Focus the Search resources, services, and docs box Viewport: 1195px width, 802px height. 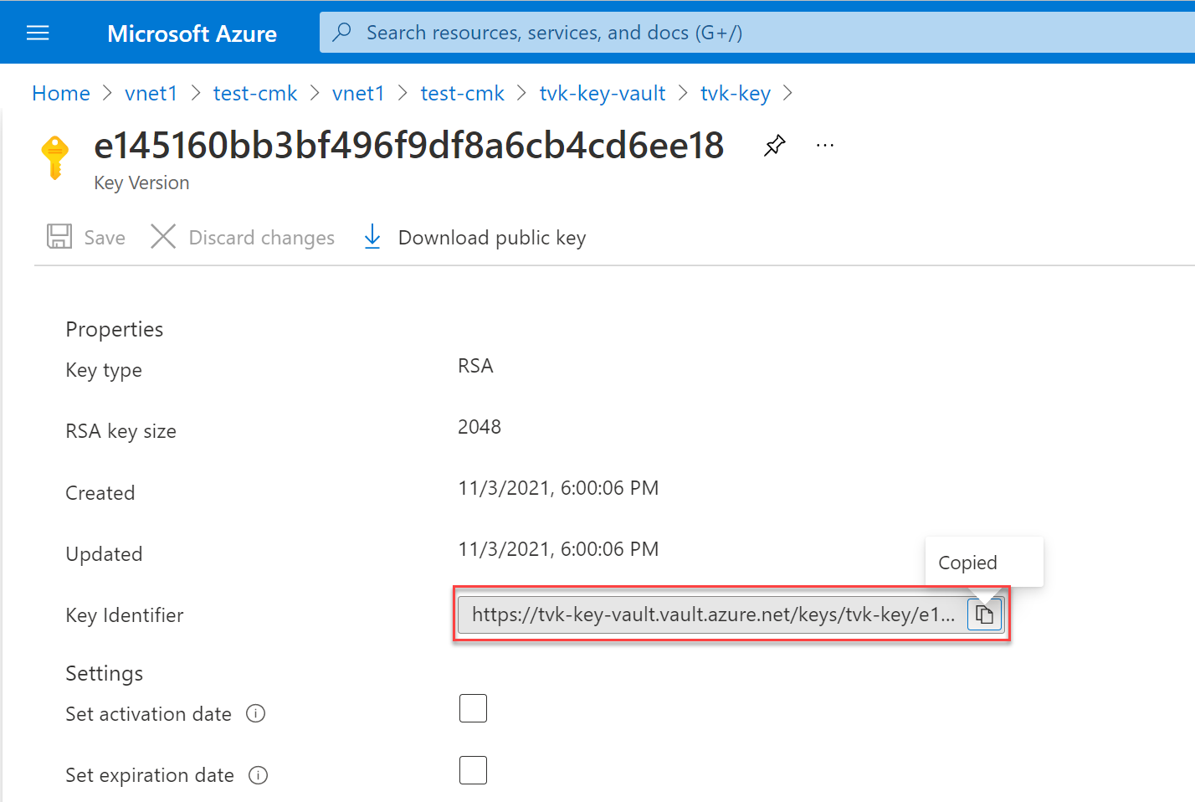[757, 33]
